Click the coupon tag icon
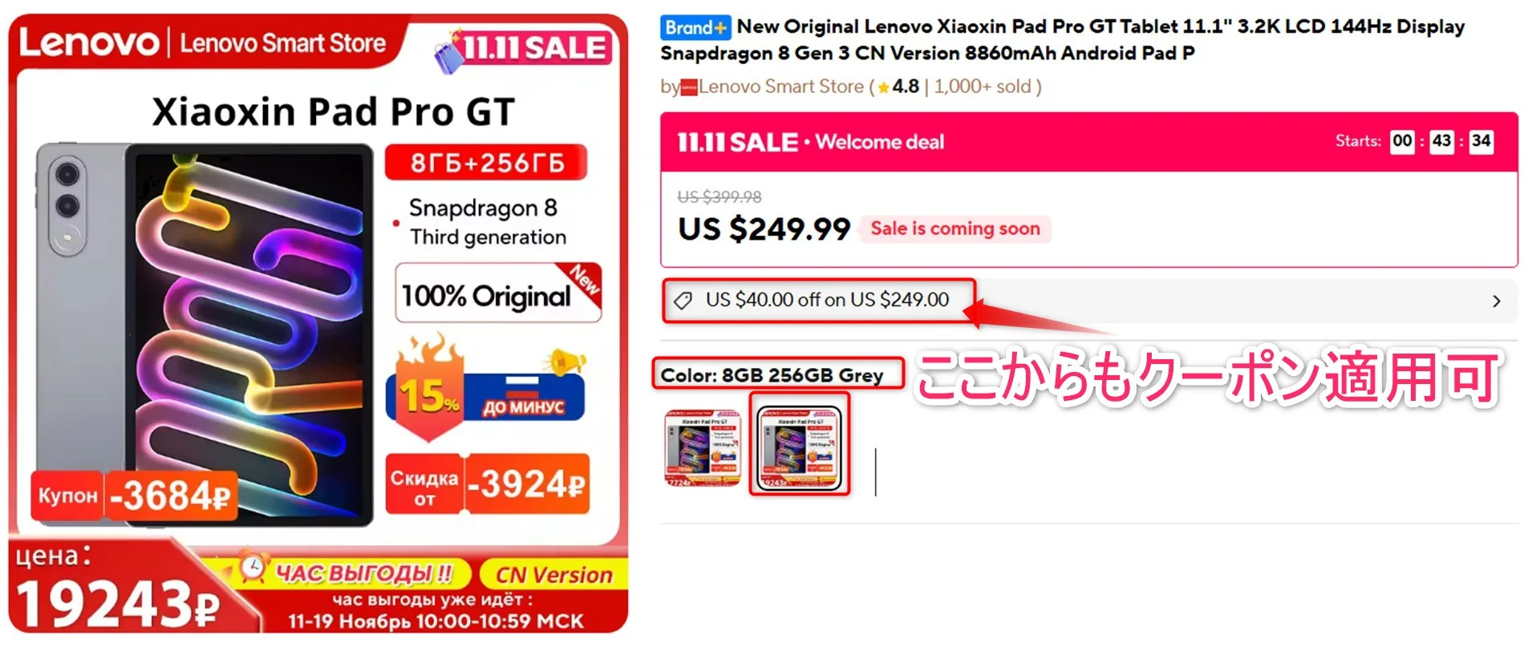Image resolution: width=1540 pixels, height=647 pixels. (683, 301)
